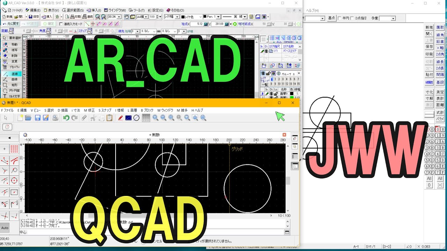
Task: Enable the 連続入力モード checkbox in AR_CAD
Action: 61,24
